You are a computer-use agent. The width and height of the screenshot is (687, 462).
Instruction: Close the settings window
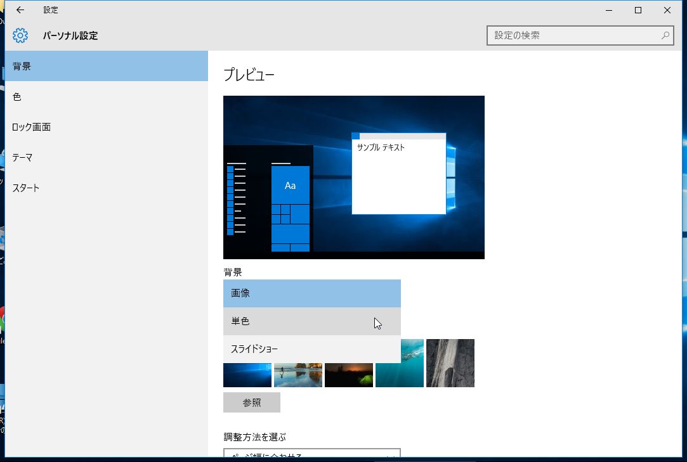click(667, 10)
